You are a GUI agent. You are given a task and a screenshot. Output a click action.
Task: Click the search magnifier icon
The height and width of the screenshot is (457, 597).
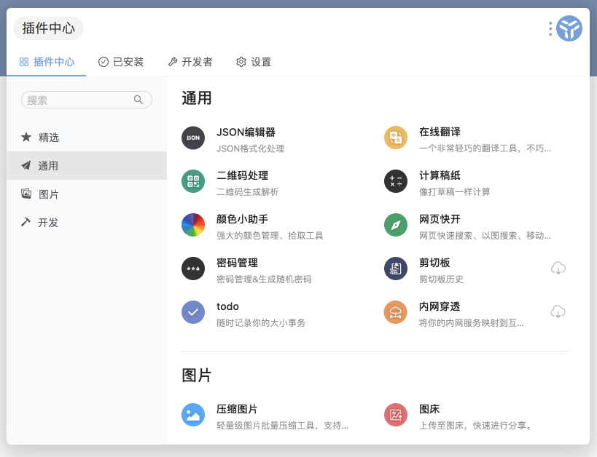click(138, 100)
